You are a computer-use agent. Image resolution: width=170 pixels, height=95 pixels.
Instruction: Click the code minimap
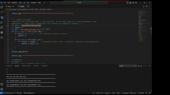(144, 26)
